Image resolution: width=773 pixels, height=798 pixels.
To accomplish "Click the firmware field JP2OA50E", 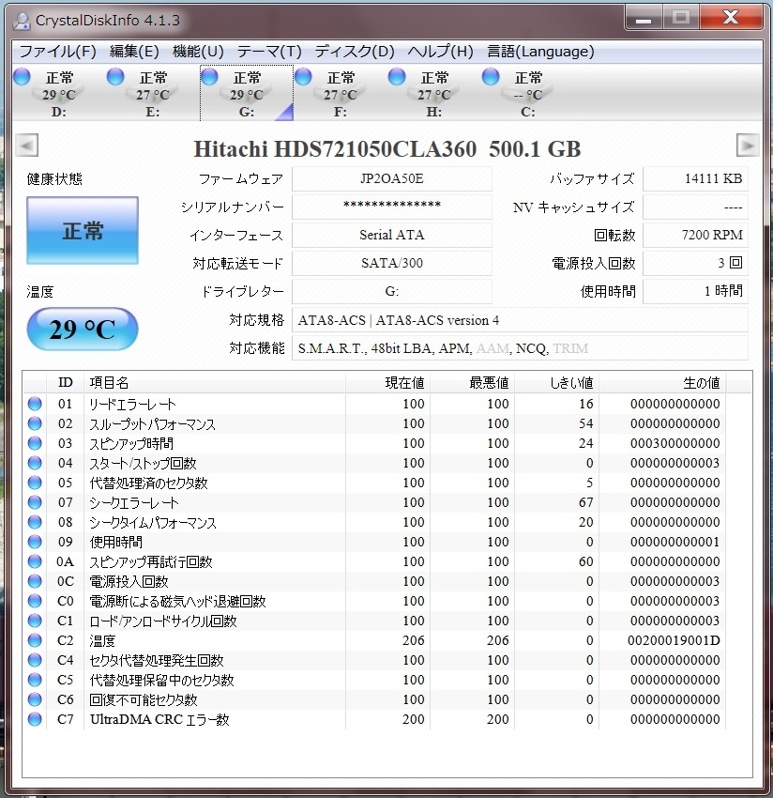I will [x=391, y=178].
